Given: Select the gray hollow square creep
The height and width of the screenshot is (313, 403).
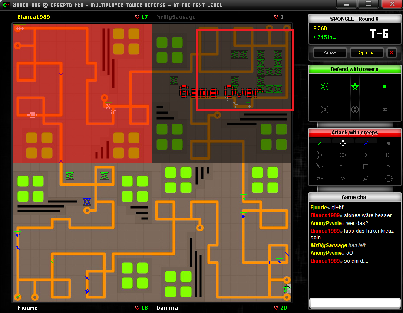Looking at the screenshot, I should coord(366,166).
